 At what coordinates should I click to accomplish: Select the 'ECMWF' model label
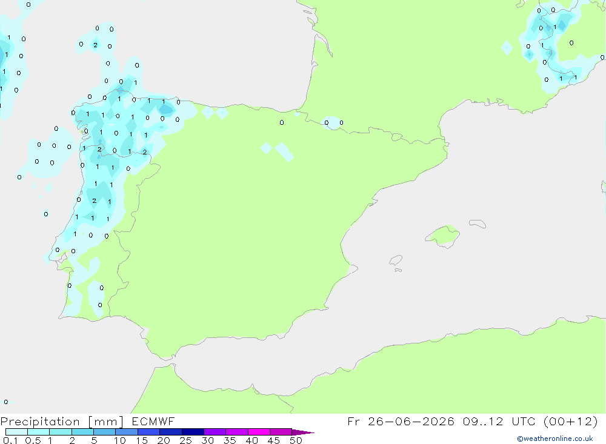153,421
